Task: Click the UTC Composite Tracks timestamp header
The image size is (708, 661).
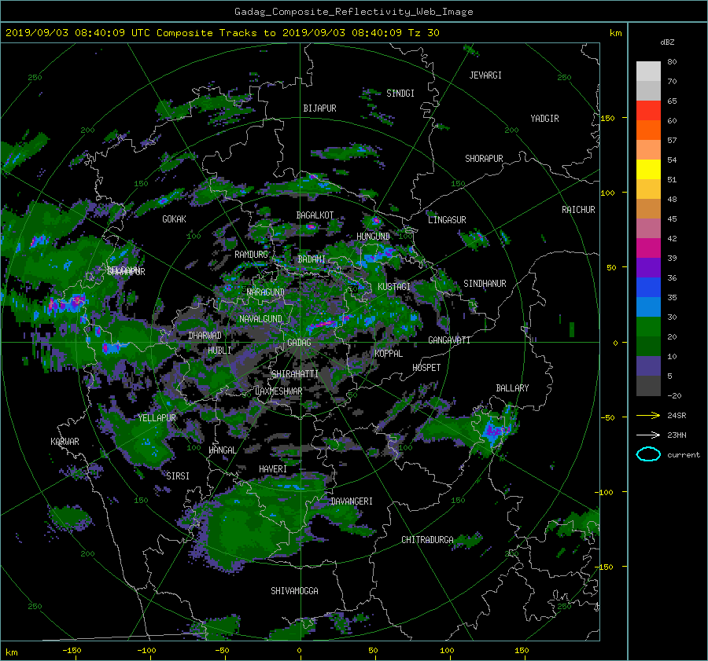Action: tap(222, 33)
